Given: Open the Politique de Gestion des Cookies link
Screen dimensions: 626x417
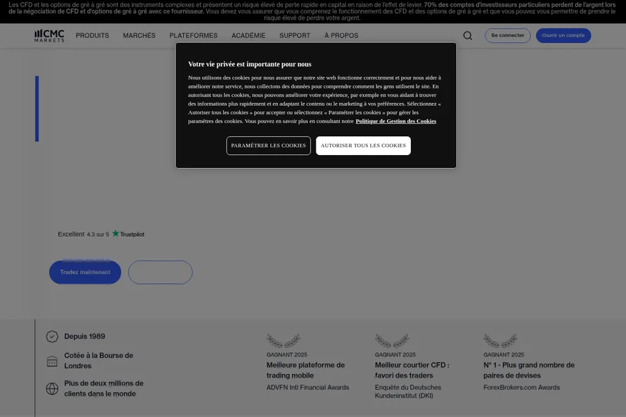Looking at the screenshot, I should (x=396, y=121).
